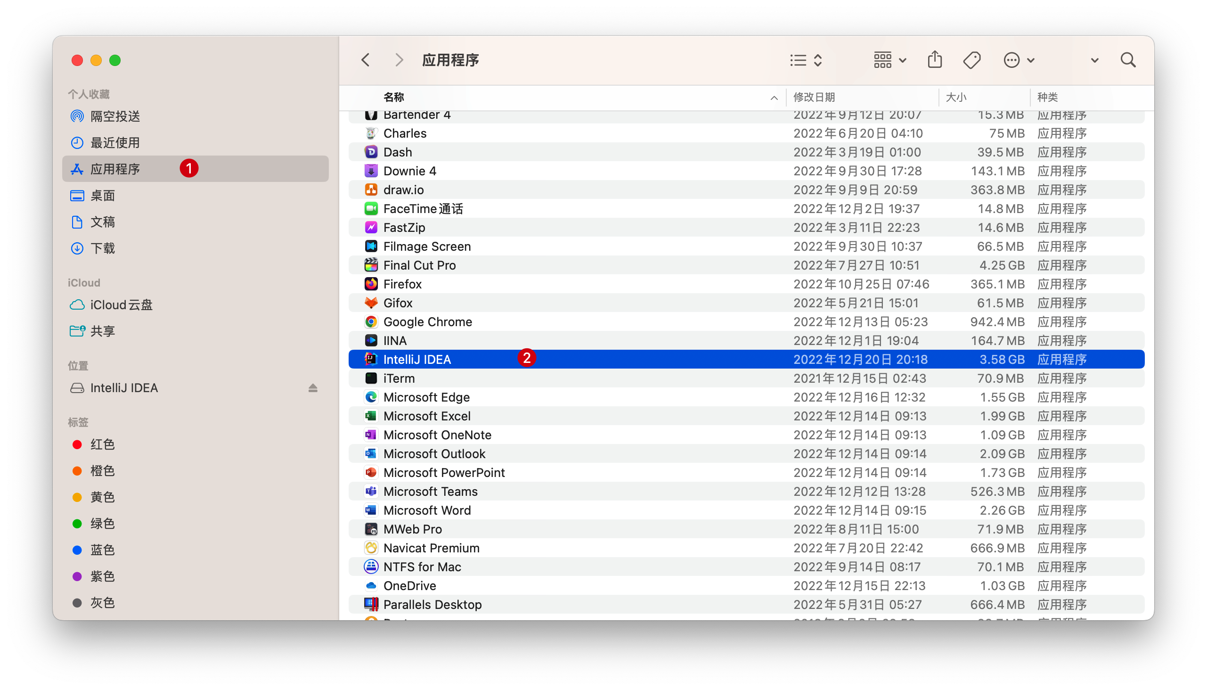Image resolution: width=1207 pixels, height=690 pixels.
Task: Click the FaceTime通话 app icon
Action: [x=371, y=208]
